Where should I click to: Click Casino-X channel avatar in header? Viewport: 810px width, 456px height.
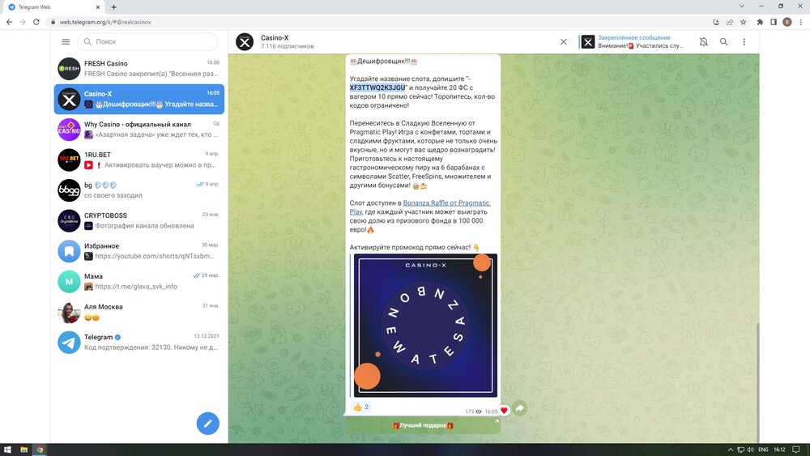click(245, 42)
